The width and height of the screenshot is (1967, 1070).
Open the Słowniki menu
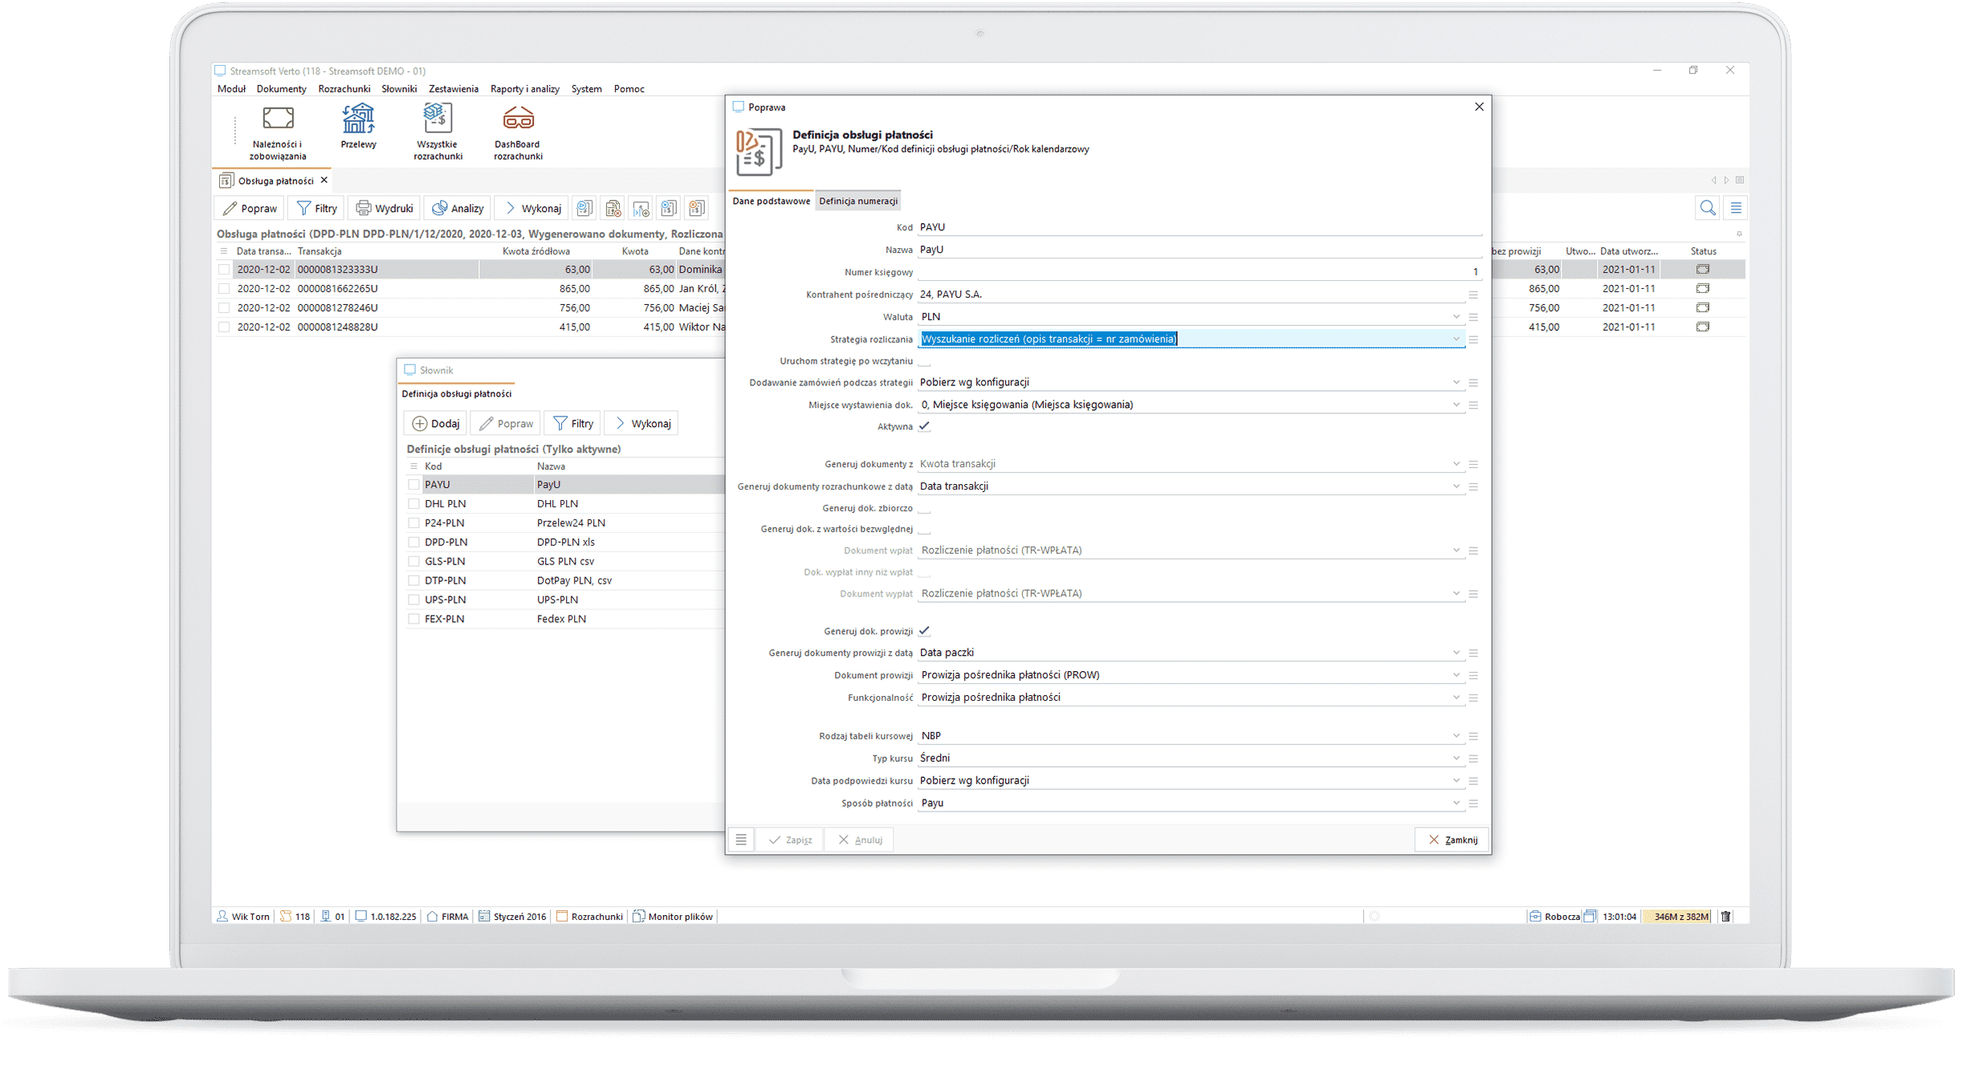[x=399, y=89]
